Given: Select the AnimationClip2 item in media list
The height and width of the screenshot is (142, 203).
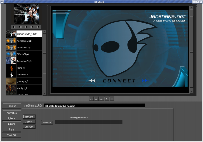Looking at the screenshot, I should click(x=24, y=41).
